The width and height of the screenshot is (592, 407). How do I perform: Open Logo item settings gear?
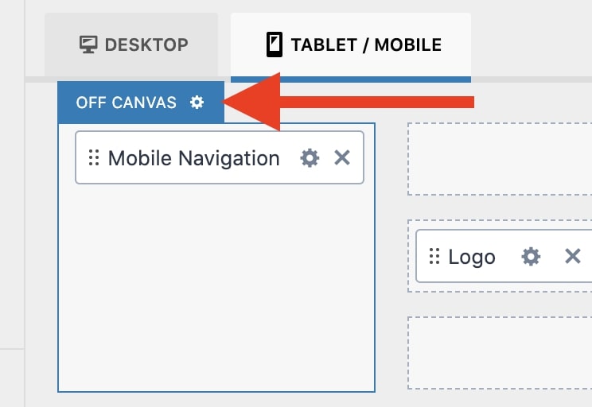pyautogui.click(x=531, y=257)
